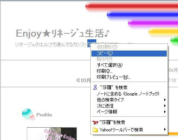The width and height of the screenshot is (178, 140).
Task: Click the Profile section heading
Action: coord(44,115)
